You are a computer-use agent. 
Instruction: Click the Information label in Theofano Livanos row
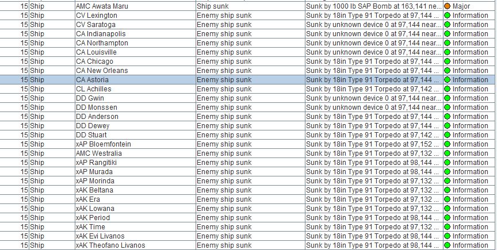471,245
